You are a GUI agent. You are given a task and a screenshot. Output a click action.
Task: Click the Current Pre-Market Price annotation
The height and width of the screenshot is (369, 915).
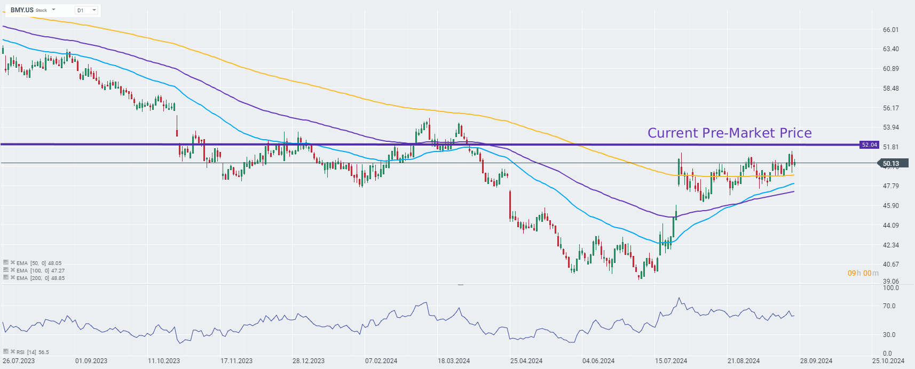pos(729,133)
